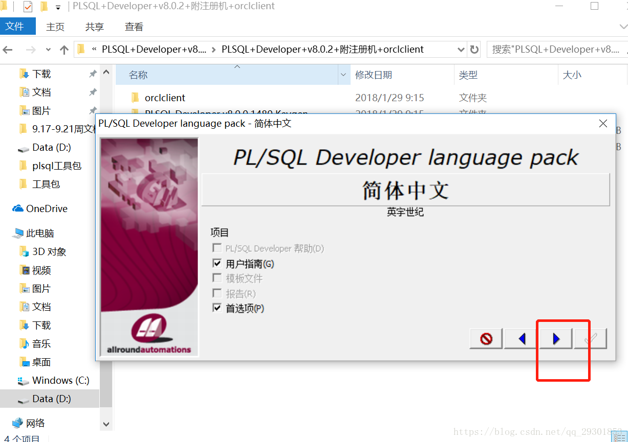The width and height of the screenshot is (628, 442).
Task: Open 视频 under 此电脑
Action: pyautogui.click(x=41, y=270)
